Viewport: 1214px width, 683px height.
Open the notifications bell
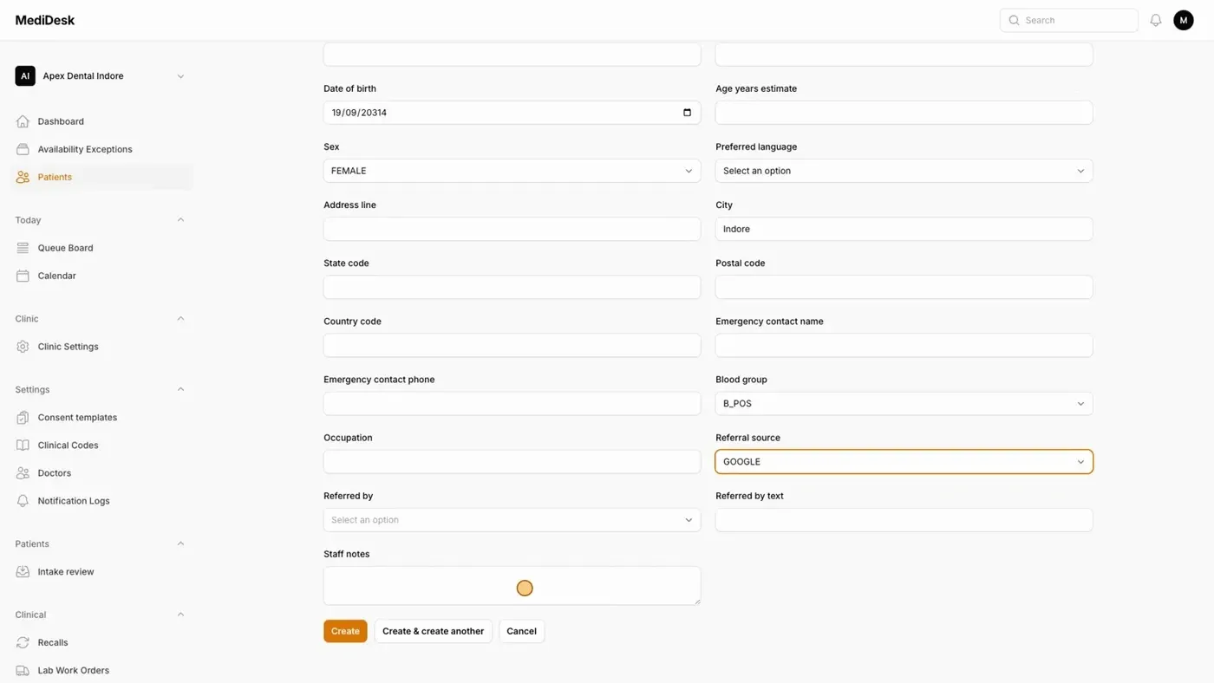[x=1156, y=20]
